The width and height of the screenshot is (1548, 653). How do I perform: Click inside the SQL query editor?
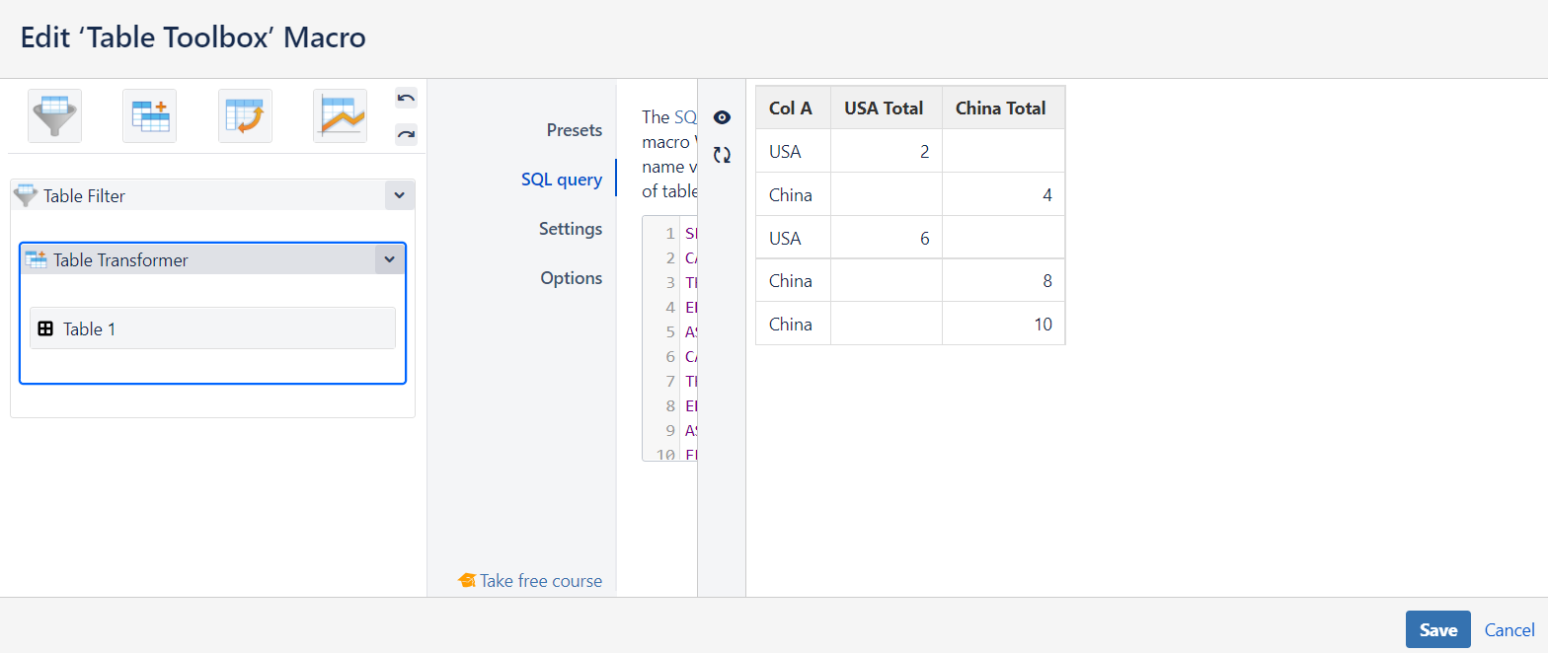tap(688, 335)
